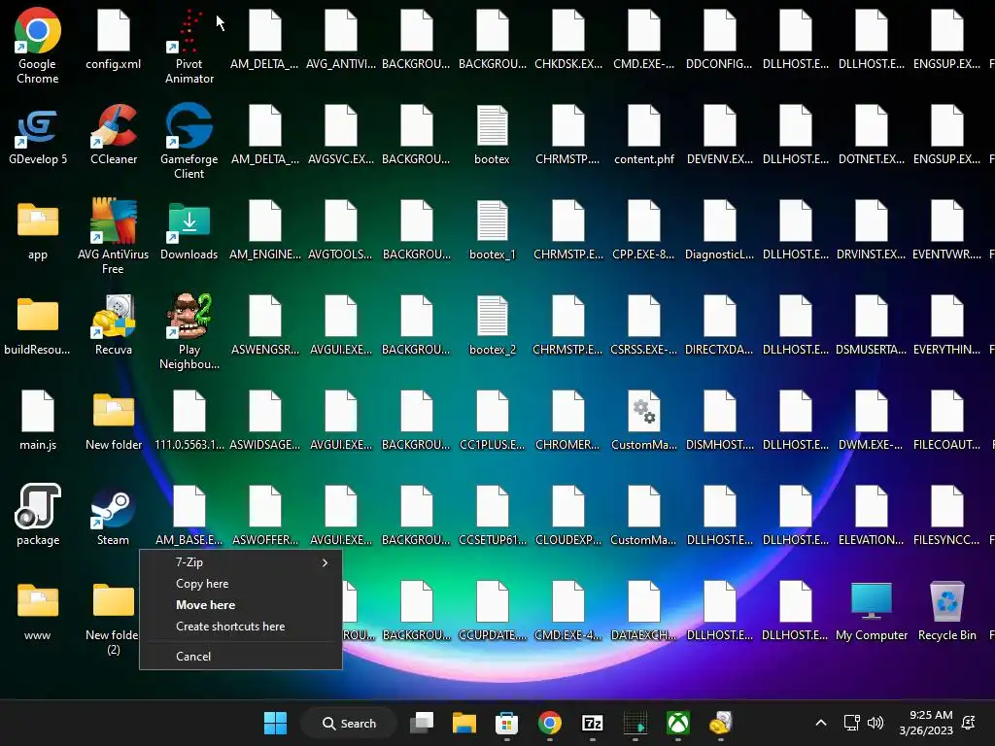995x746 pixels.
Task: Select the CSRSS.EXE-... file
Action: 643,326
